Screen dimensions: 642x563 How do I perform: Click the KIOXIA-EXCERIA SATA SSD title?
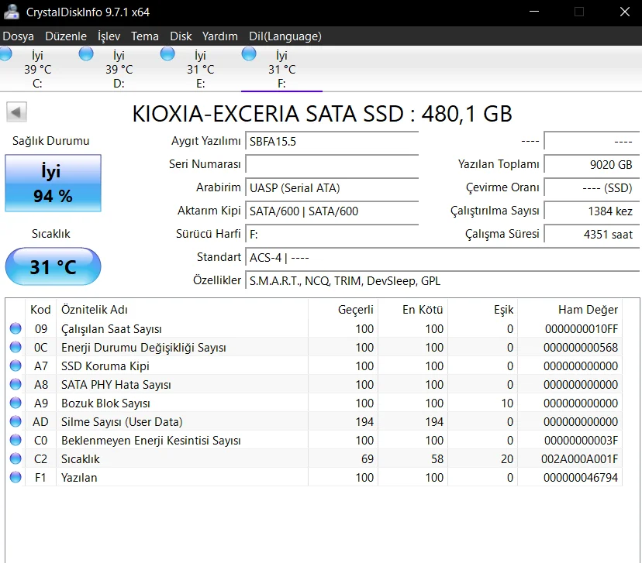tap(322, 114)
